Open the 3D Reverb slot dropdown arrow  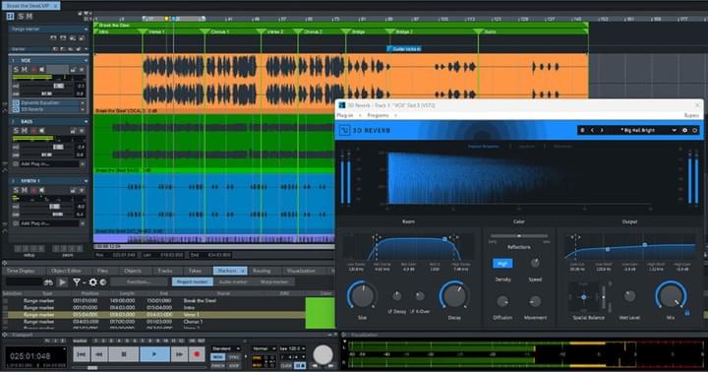(83, 109)
